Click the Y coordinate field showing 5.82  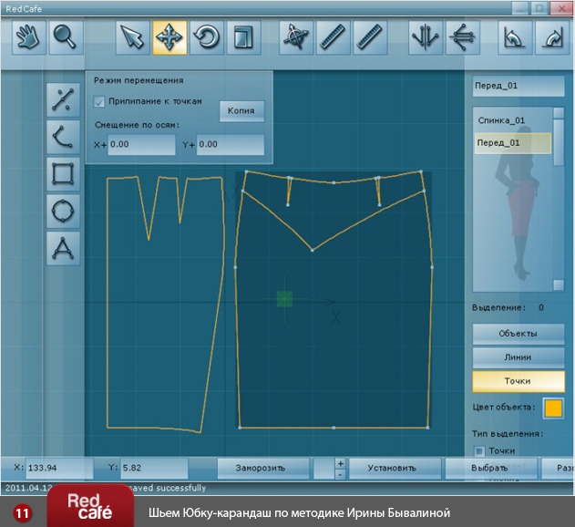(x=154, y=469)
